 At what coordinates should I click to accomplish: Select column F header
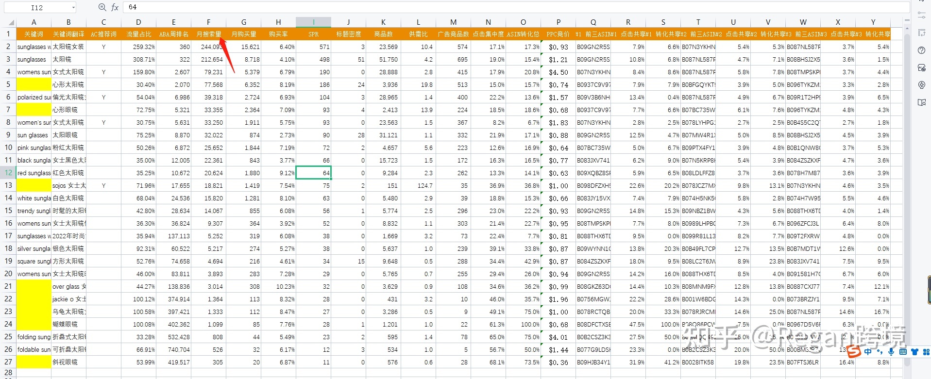[208, 22]
